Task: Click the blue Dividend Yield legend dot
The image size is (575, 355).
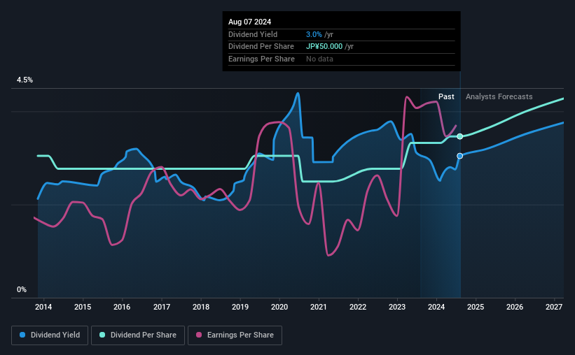Action: [x=22, y=335]
